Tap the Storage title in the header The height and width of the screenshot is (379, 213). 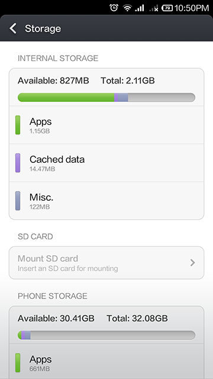43,28
